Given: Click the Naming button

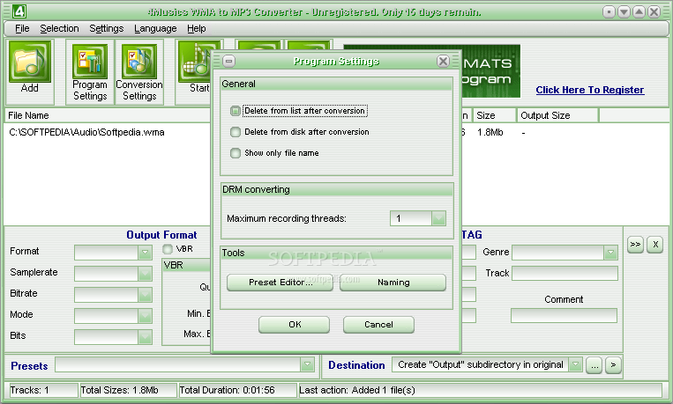Looking at the screenshot, I should tap(393, 283).
